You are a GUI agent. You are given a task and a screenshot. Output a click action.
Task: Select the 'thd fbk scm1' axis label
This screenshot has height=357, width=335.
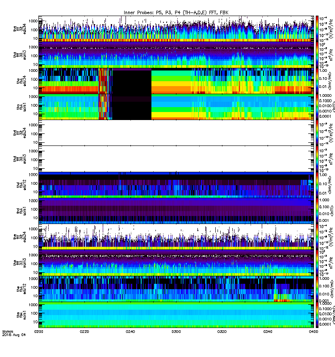click(x=21, y=211)
